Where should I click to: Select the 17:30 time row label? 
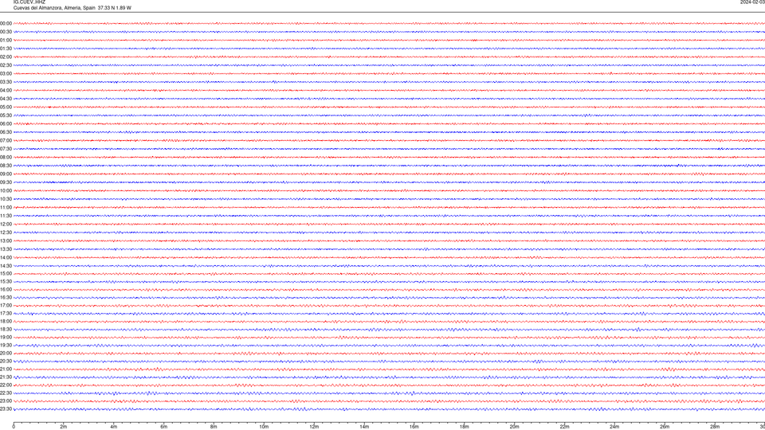pos(6,314)
